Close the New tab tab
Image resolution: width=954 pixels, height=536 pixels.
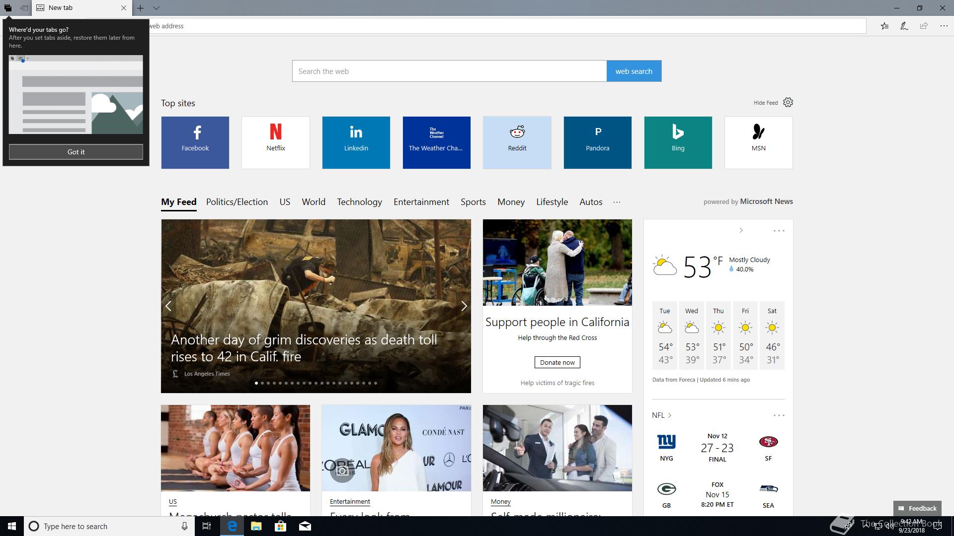point(124,8)
